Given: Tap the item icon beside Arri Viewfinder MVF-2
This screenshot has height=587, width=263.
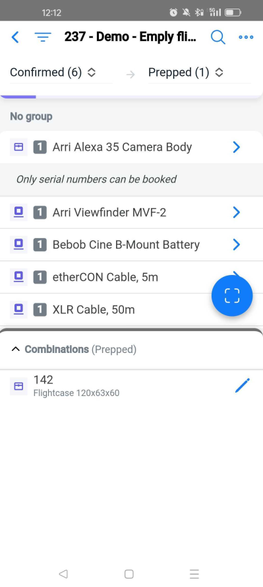Looking at the screenshot, I should click(x=18, y=213).
